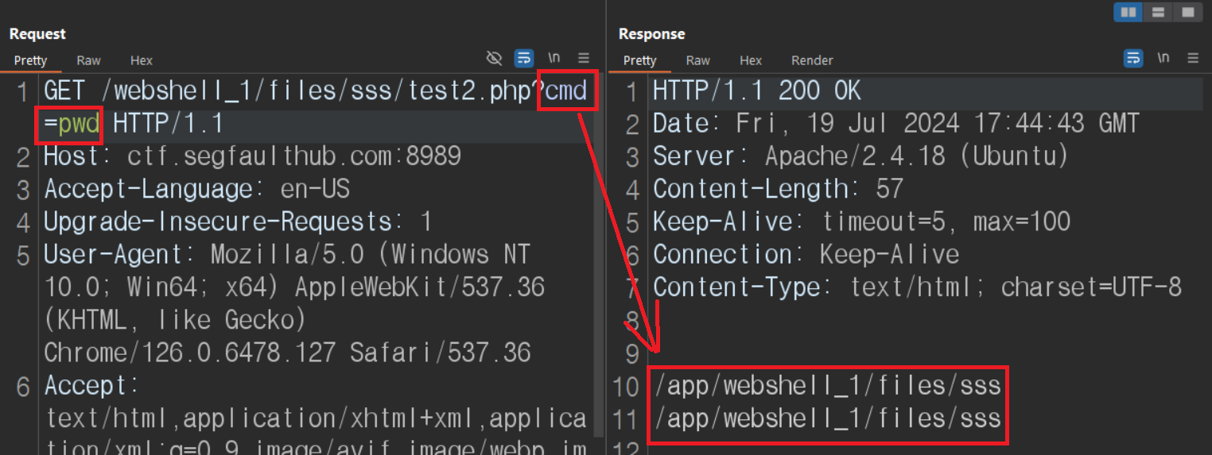Image resolution: width=1212 pixels, height=455 pixels.
Task: Switch Request view to Raw tab
Action: [x=88, y=60]
